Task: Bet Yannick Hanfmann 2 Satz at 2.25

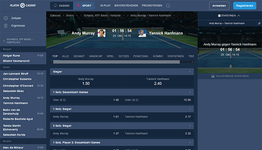Action: 158,134
